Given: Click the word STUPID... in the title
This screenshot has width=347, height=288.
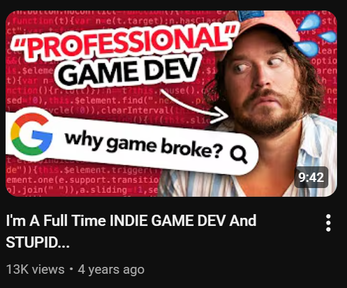Looking at the screenshot, I should click(38, 242).
